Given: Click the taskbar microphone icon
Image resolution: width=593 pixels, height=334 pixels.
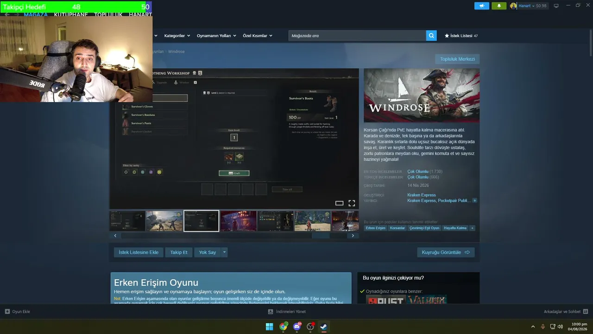Looking at the screenshot, I should tap(543, 327).
